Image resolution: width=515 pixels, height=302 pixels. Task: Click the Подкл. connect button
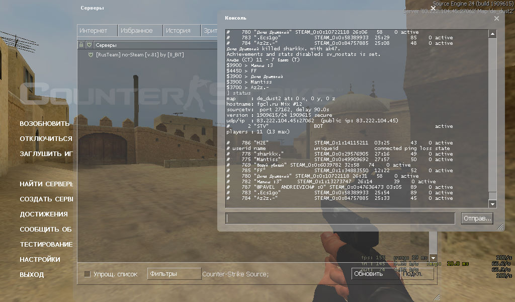point(417,274)
